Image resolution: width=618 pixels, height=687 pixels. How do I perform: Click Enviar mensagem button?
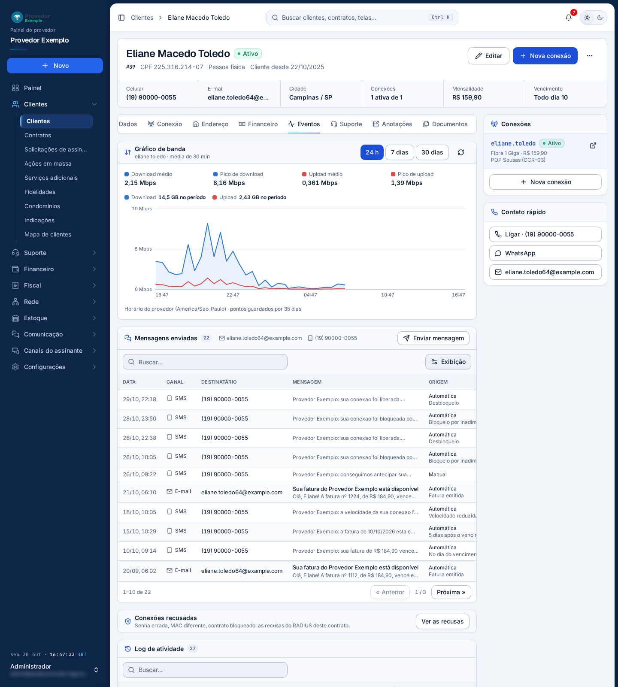(433, 338)
